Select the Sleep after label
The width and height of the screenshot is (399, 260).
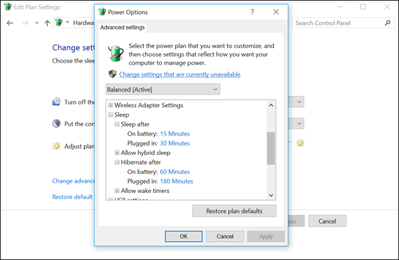[135, 124]
